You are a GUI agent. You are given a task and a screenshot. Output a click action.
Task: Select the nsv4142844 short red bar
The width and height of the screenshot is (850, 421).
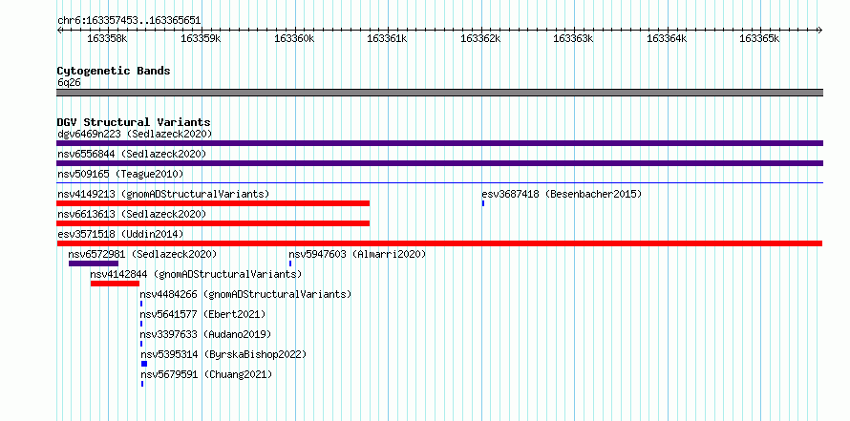coord(115,284)
